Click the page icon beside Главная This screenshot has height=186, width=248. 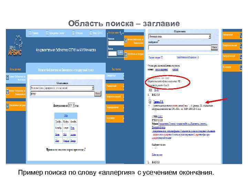[x=30, y=33]
